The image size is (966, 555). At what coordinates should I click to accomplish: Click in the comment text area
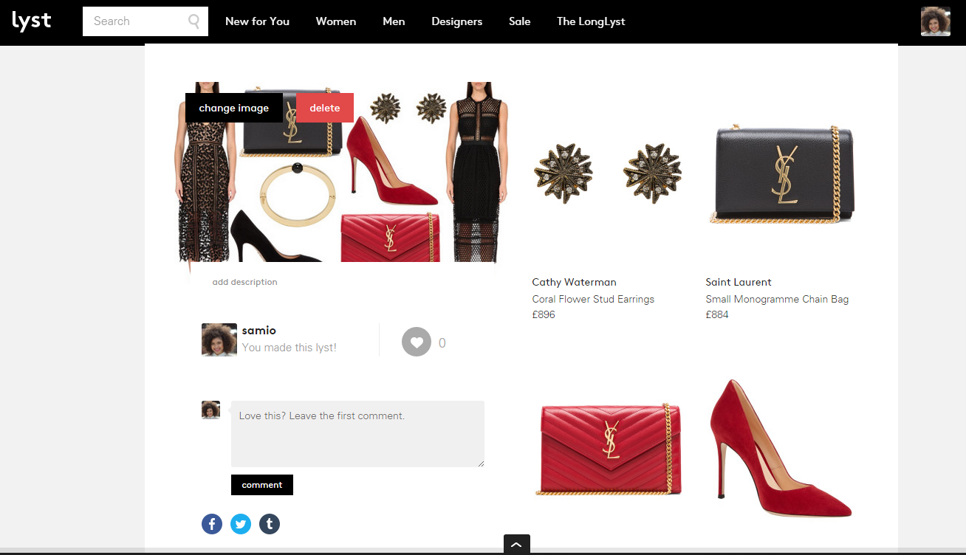[x=357, y=434]
